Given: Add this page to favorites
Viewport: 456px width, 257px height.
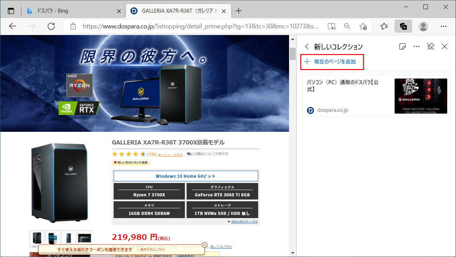Looking at the screenshot, I should click(363, 26).
